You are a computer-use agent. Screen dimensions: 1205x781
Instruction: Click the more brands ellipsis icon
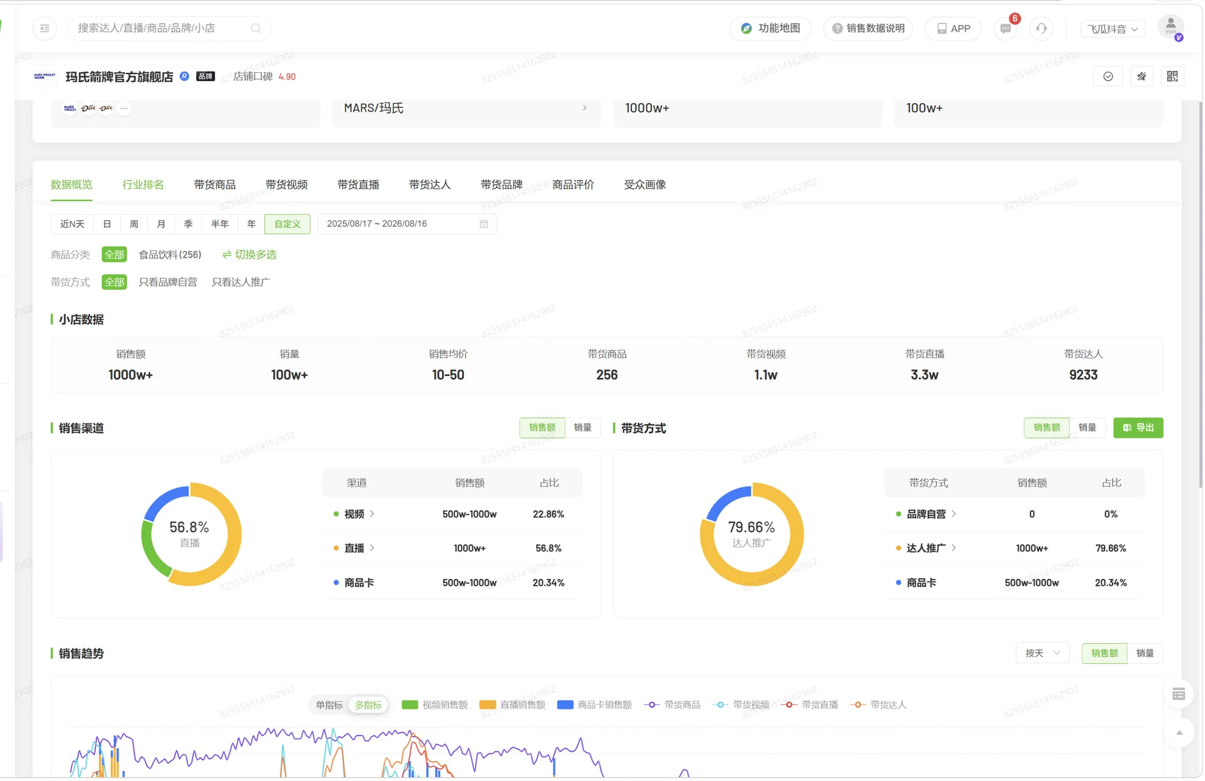[124, 108]
